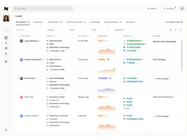Select the Sales Manager contact row checkbox
The width and height of the screenshot is (187, 140).
pyautogui.click(x=17, y=41)
